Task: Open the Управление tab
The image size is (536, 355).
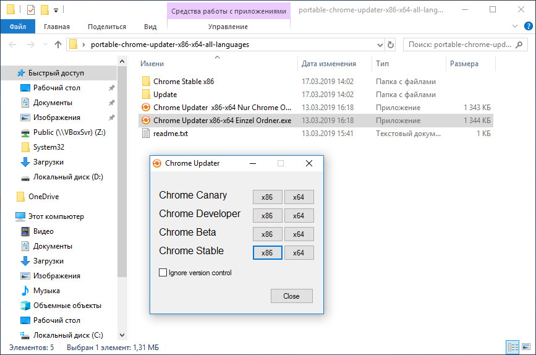Action: click(228, 27)
